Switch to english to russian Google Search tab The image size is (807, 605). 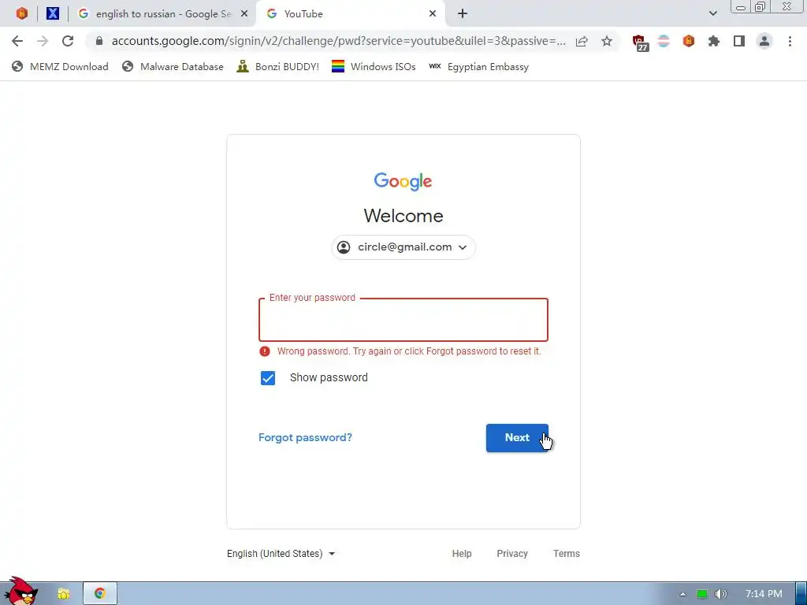pos(163,14)
